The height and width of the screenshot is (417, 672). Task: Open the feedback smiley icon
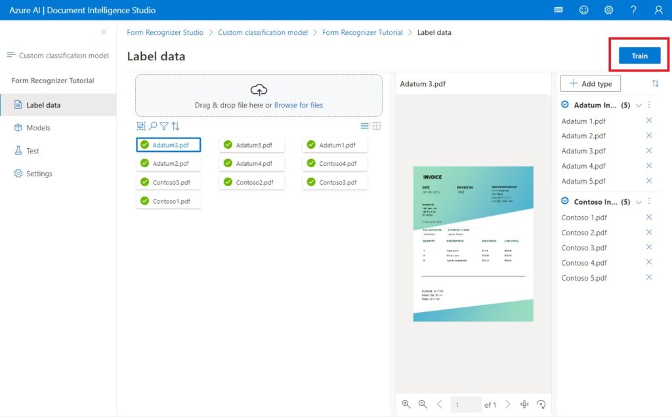point(583,10)
